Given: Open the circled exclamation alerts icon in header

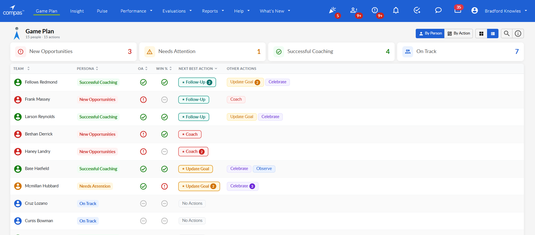Looking at the screenshot, I should coord(375,11).
